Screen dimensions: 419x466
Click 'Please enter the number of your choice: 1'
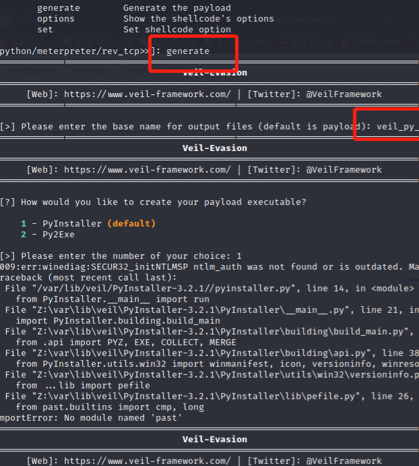[131, 256]
